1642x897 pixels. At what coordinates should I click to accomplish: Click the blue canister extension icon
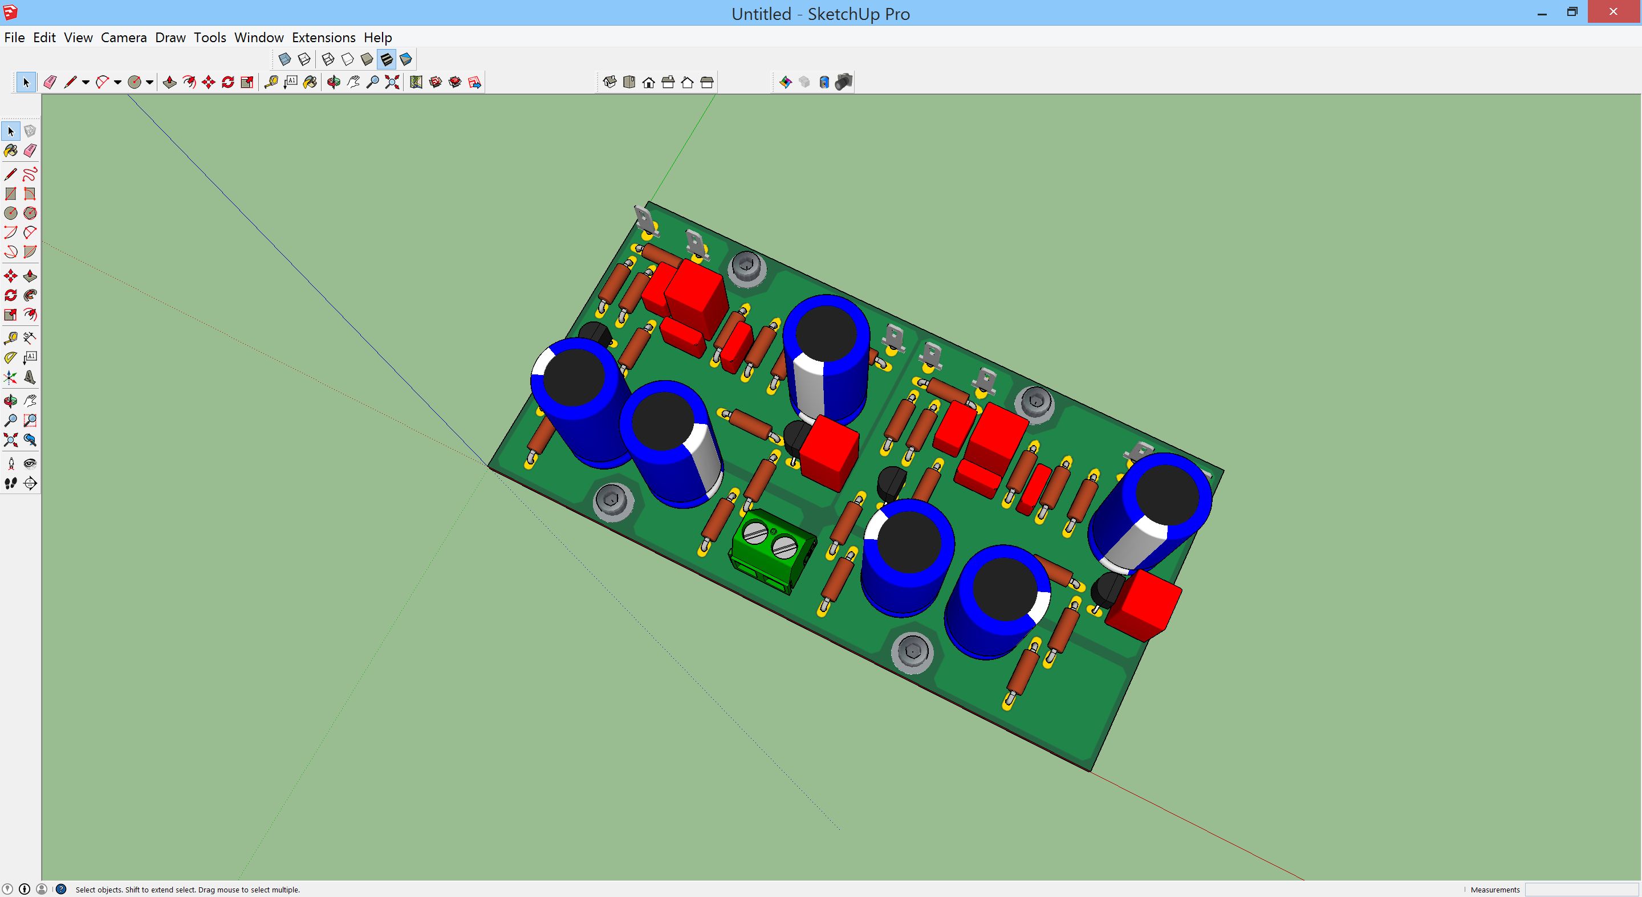[824, 82]
